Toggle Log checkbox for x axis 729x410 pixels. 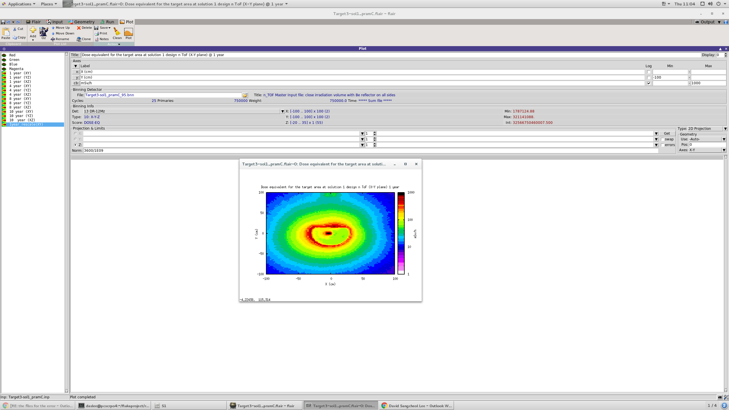coord(649,72)
